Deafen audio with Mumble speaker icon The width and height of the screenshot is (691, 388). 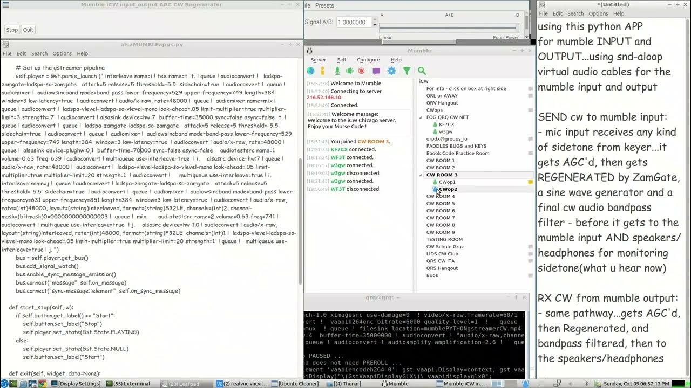tap(350, 71)
